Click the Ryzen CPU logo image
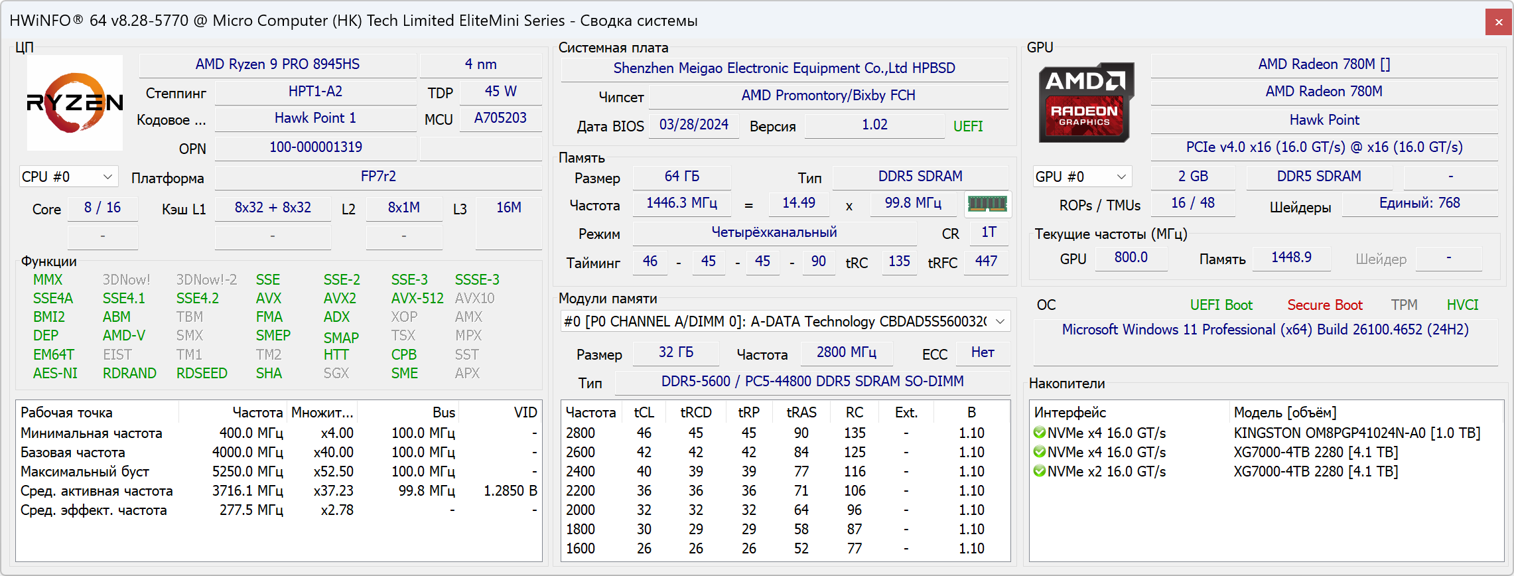1514x576 pixels. click(x=75, y=103)
